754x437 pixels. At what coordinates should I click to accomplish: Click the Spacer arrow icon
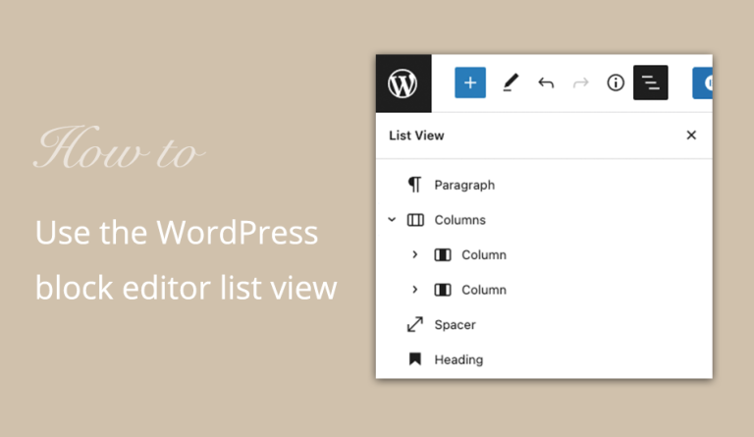pos(415,324)
